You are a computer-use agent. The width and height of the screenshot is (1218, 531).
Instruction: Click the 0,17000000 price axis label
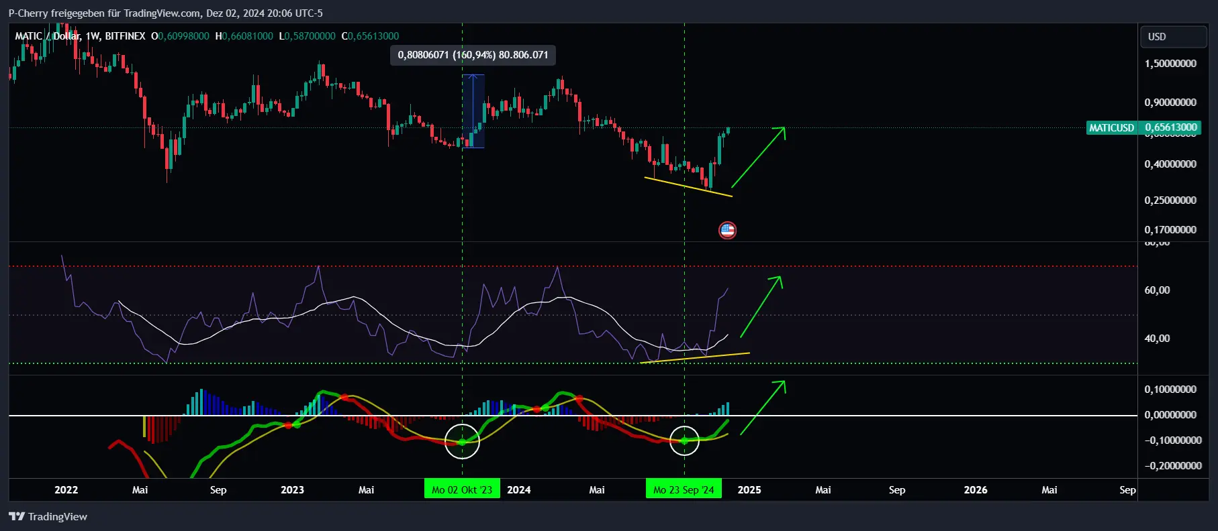tap(1170, 230)
